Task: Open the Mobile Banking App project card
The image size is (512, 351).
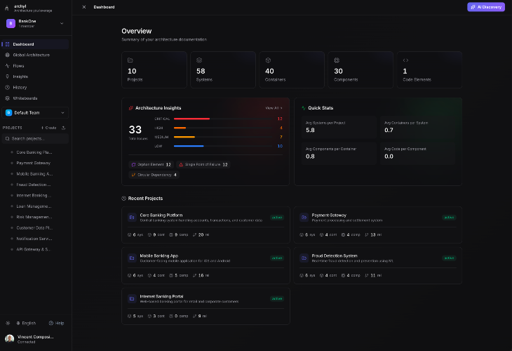Action: (x=206, y=265)
